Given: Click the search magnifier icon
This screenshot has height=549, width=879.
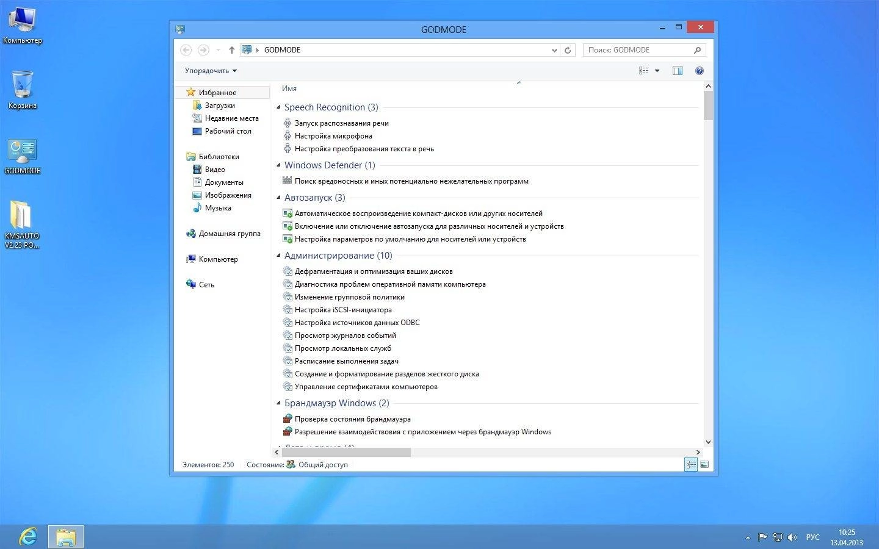Looking at the screenshot, I should (698, 50).
